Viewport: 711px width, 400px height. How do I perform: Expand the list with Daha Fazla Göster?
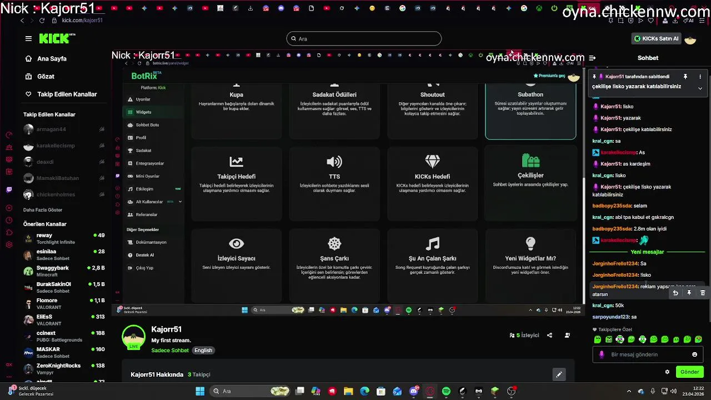[x=43, y=210]
